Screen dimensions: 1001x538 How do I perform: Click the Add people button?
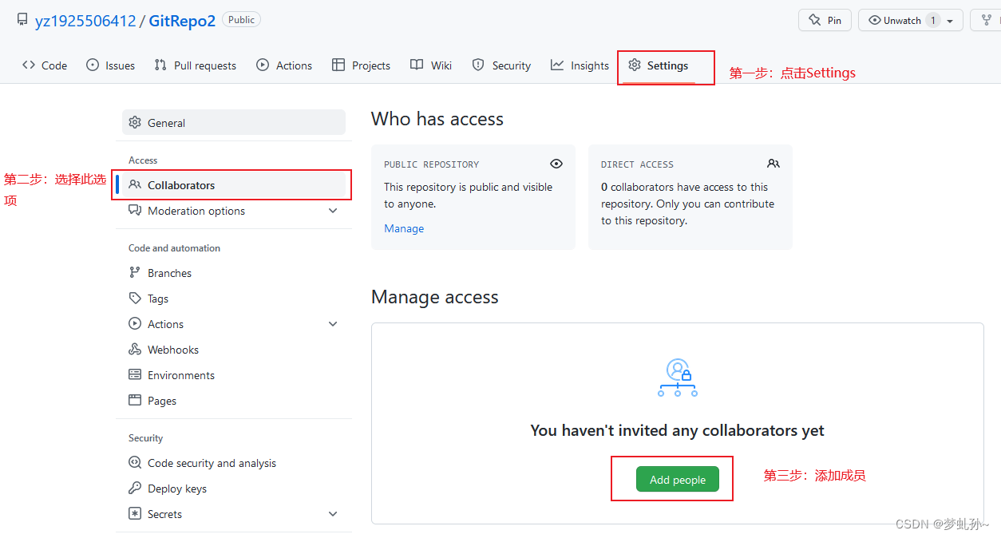(678, 479)
